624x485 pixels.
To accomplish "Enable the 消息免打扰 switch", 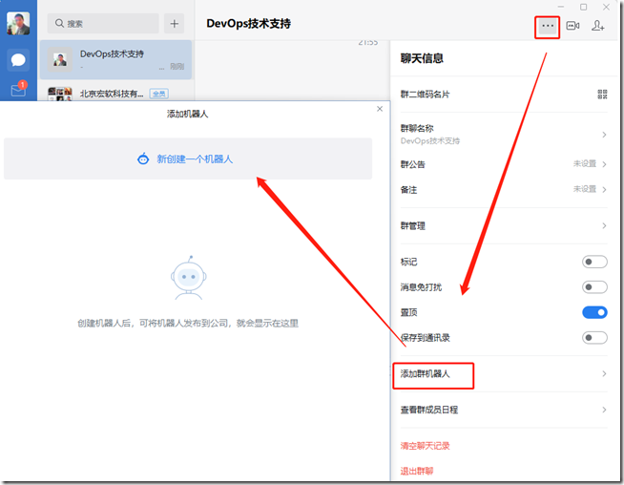I will pos(594,287).
